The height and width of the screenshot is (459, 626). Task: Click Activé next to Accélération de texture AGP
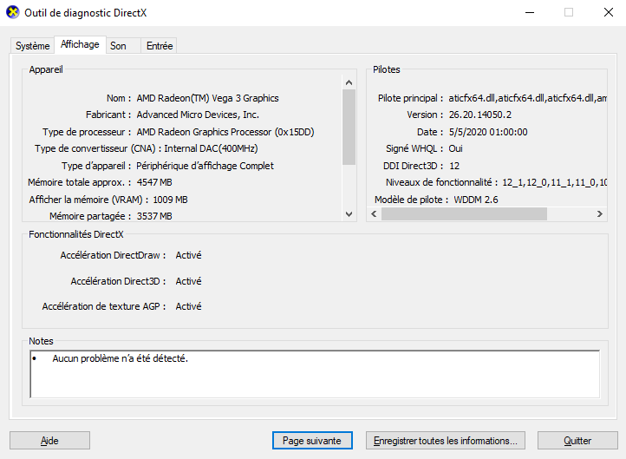click(188, 306)
